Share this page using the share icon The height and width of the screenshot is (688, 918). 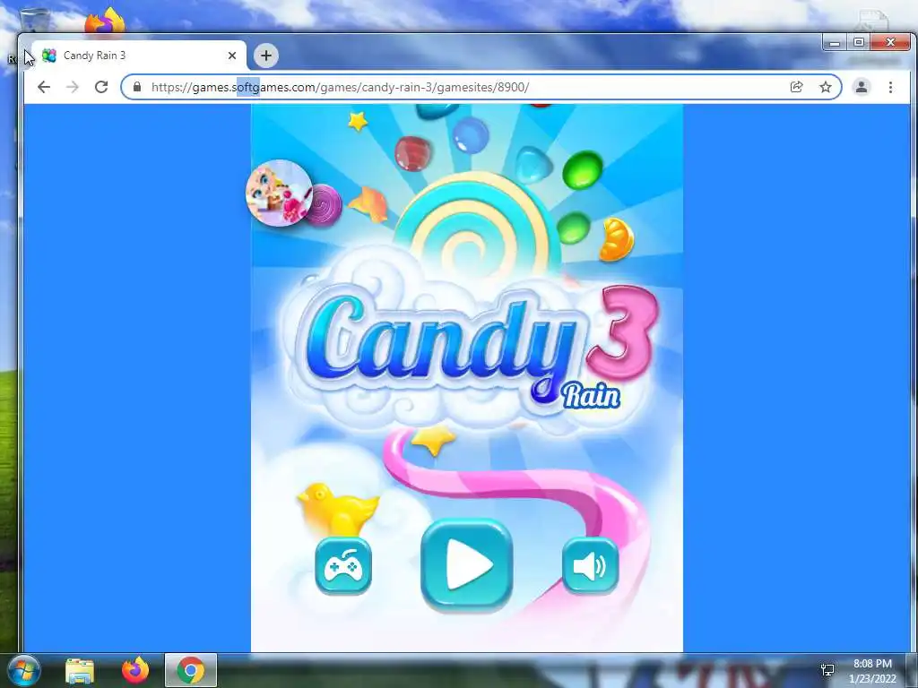tap(796, 87)
